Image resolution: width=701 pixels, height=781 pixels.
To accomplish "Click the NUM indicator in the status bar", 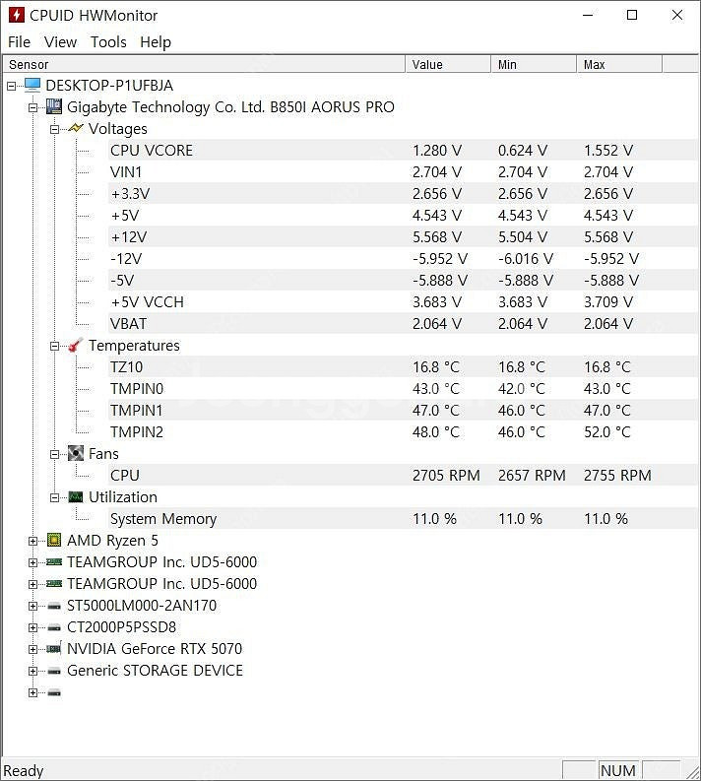I will click(x=618, y=770).
